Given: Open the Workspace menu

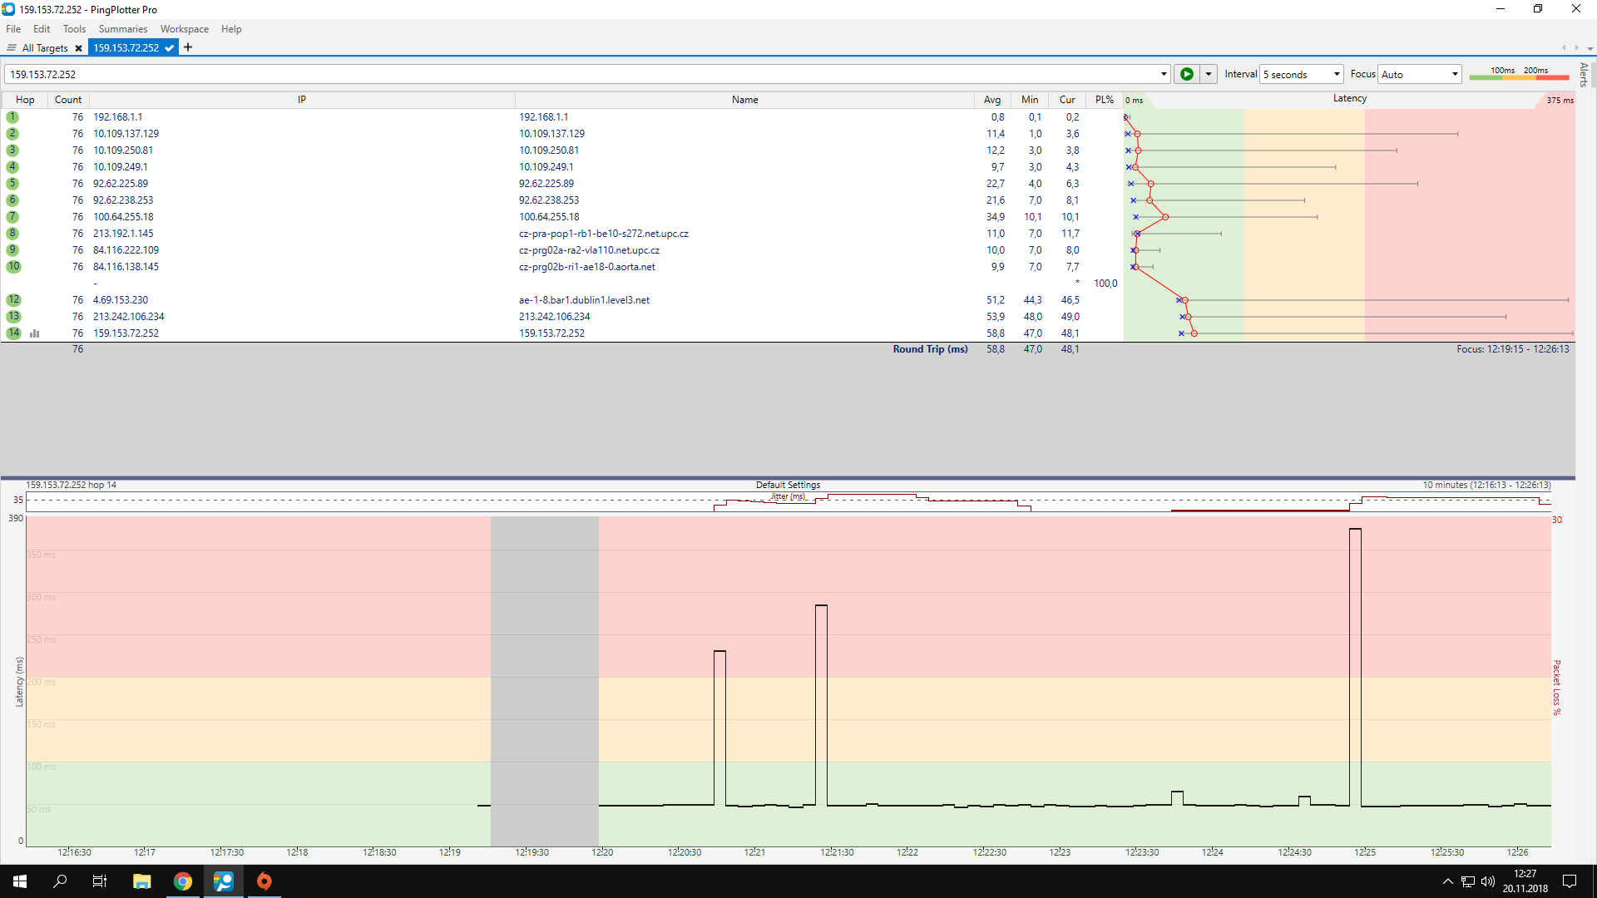Looking at the screenshot, I should (184, 29).
